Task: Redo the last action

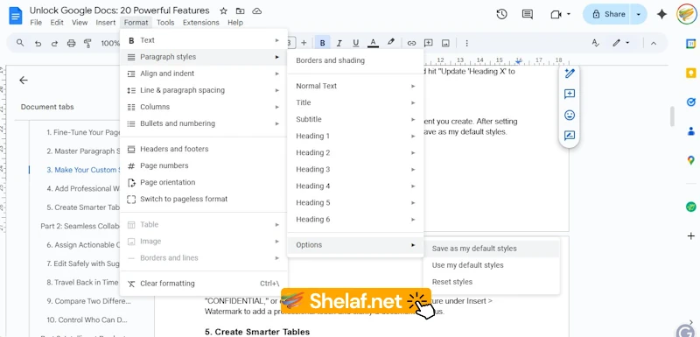Action: tap(54, 43)
